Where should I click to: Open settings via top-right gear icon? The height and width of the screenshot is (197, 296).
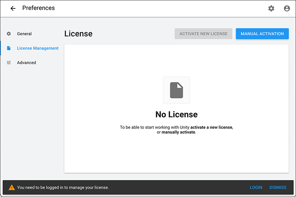point(271,8)
